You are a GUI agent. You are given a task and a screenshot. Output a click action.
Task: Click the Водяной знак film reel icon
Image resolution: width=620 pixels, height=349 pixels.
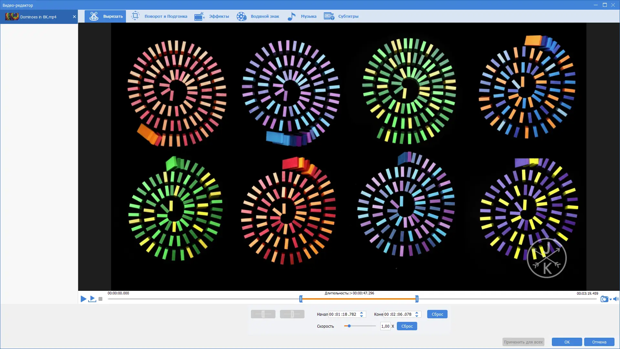pos(241,16)
